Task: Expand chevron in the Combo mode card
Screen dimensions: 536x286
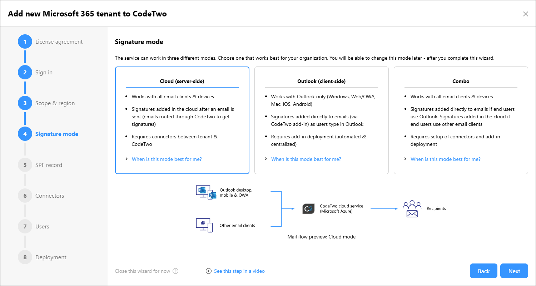Action: [x=406, y=159]
